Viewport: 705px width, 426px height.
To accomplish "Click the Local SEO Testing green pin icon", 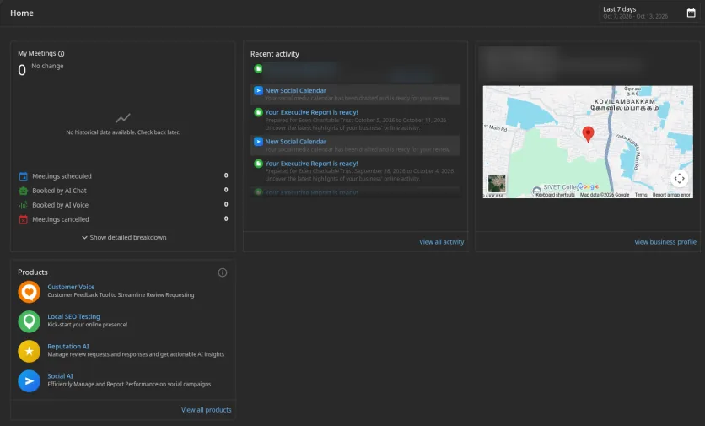I will click(30, 321).
